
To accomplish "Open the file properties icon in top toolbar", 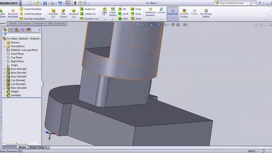I will [80, 3].
